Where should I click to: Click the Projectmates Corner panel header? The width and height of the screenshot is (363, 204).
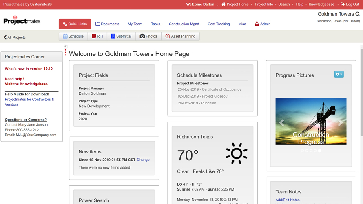coord(32,57)
